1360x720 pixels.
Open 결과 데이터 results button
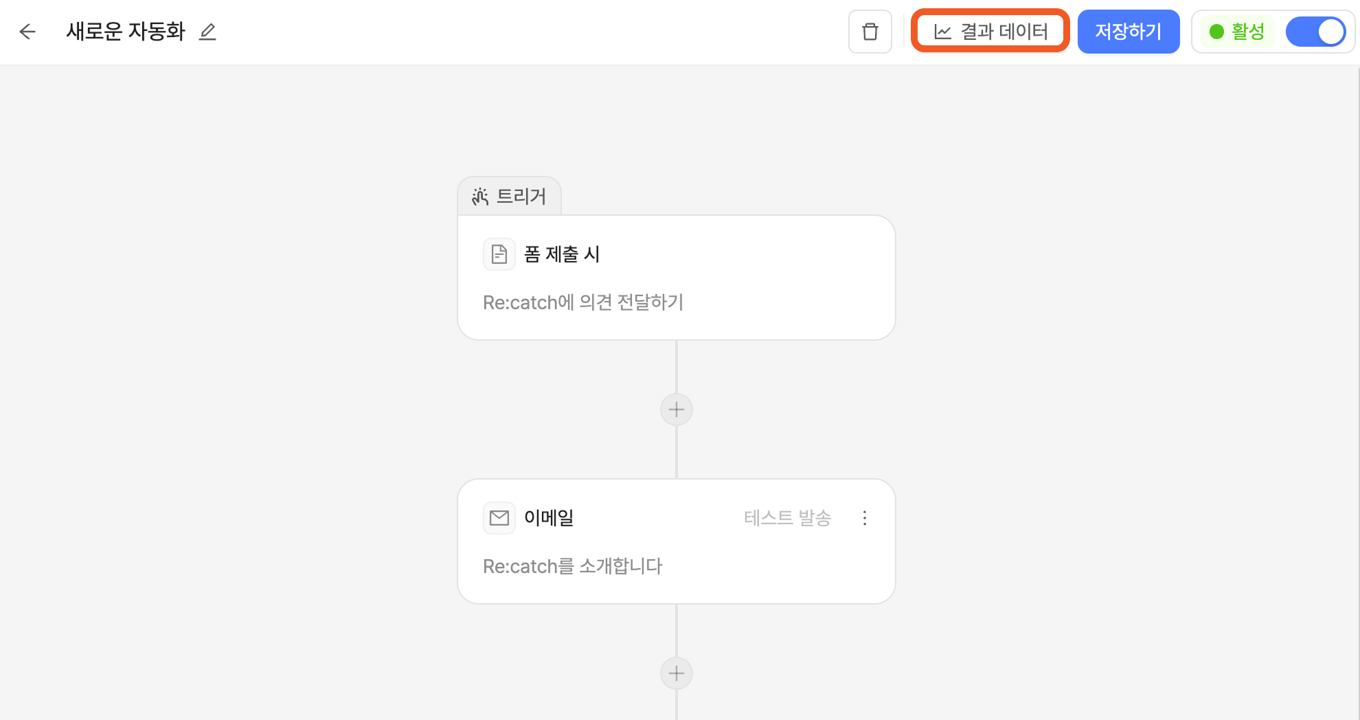point(990,32)
